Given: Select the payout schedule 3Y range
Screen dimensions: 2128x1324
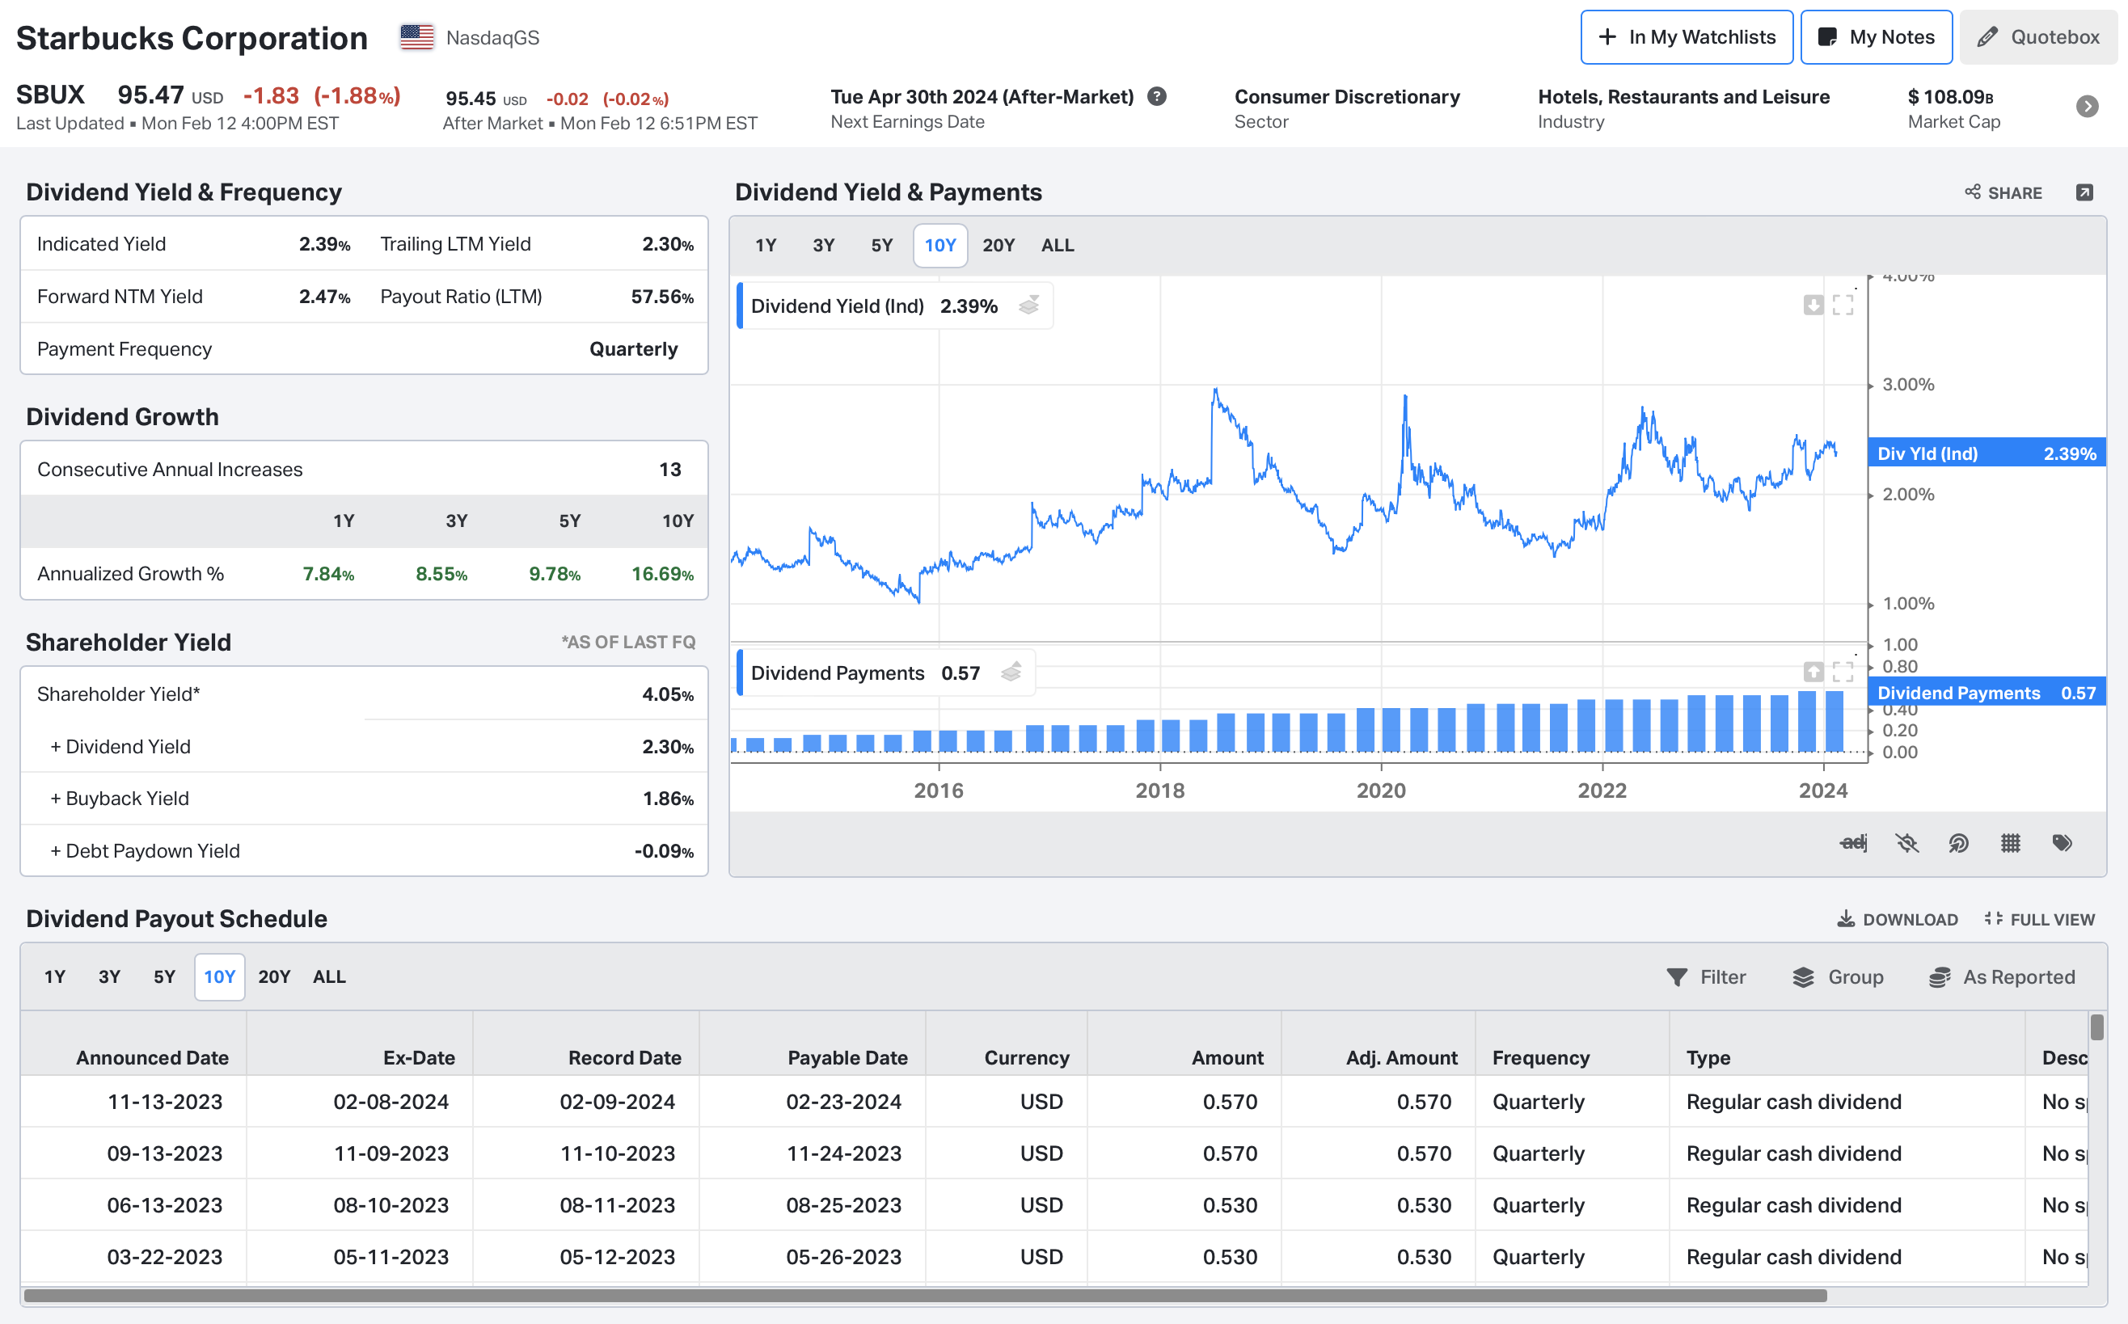Looking at the screenshot, I should 108,976.
